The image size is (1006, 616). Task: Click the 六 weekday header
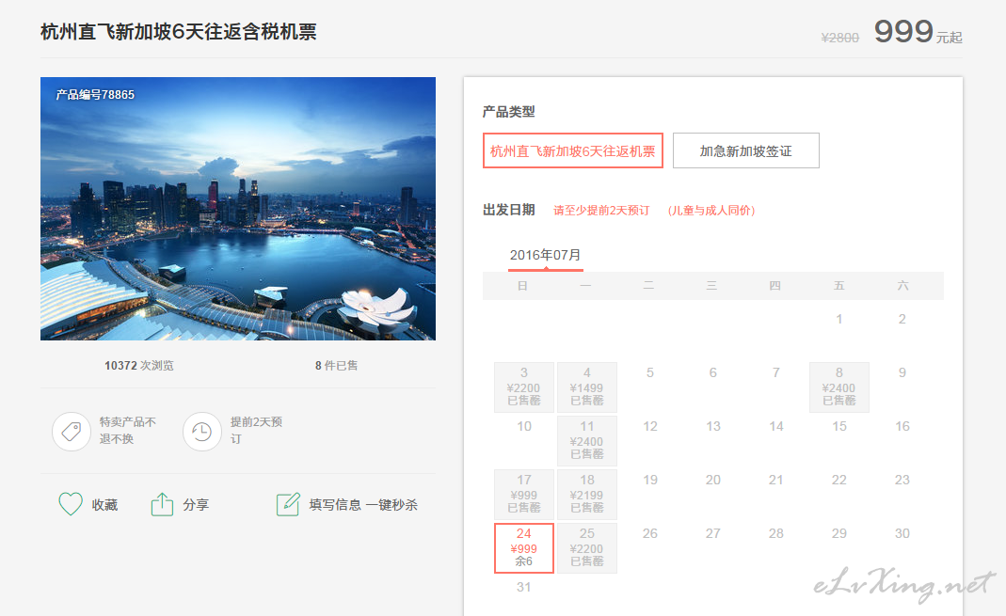click(902, 286)
